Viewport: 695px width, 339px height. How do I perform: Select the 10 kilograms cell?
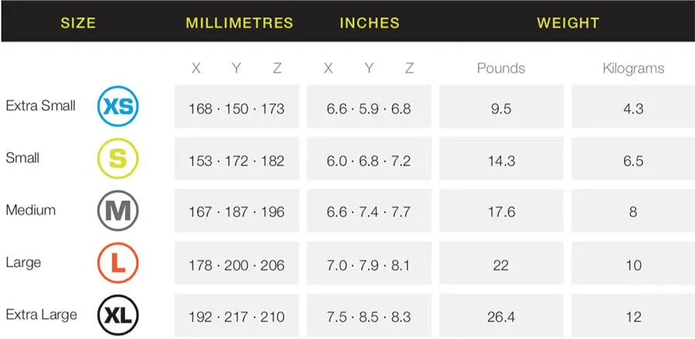click(x=633, y=265)
